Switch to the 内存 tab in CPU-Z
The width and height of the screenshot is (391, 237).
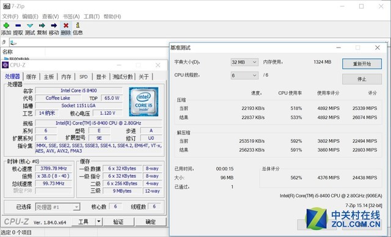point(67,77)
